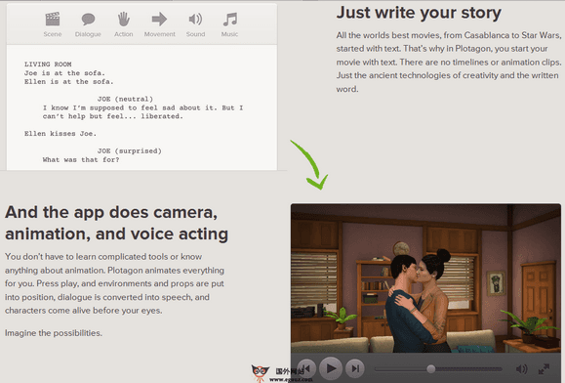
Task: Click the 'Just write your story' heading
Action: (x=419, y=13)
